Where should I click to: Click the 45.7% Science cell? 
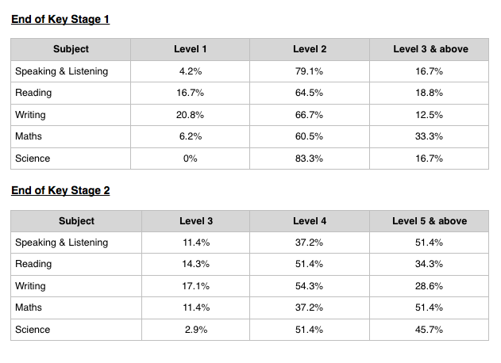tap(429, 330)
